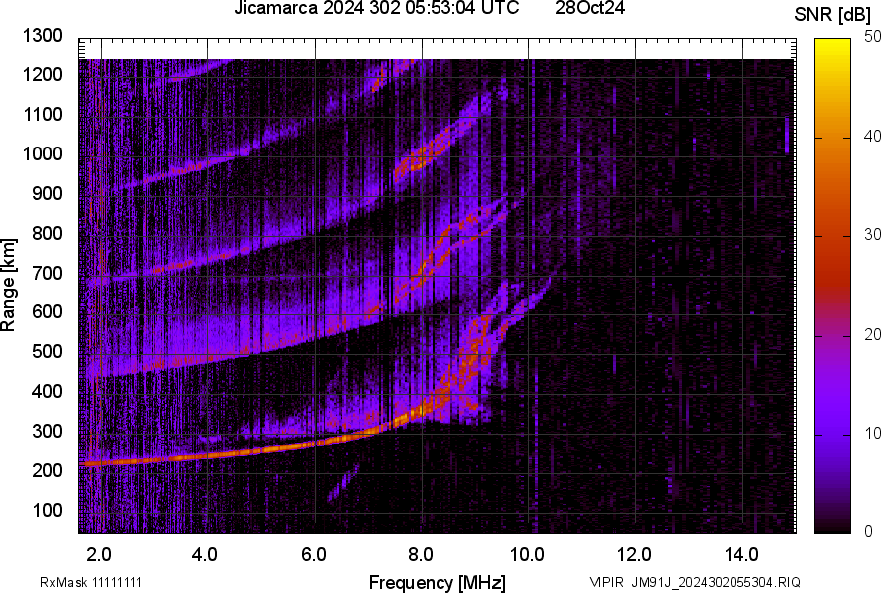The image size is (881, 593).
Task: Click the y-axis tick label '1000'
Action: (x=42, y=153)
